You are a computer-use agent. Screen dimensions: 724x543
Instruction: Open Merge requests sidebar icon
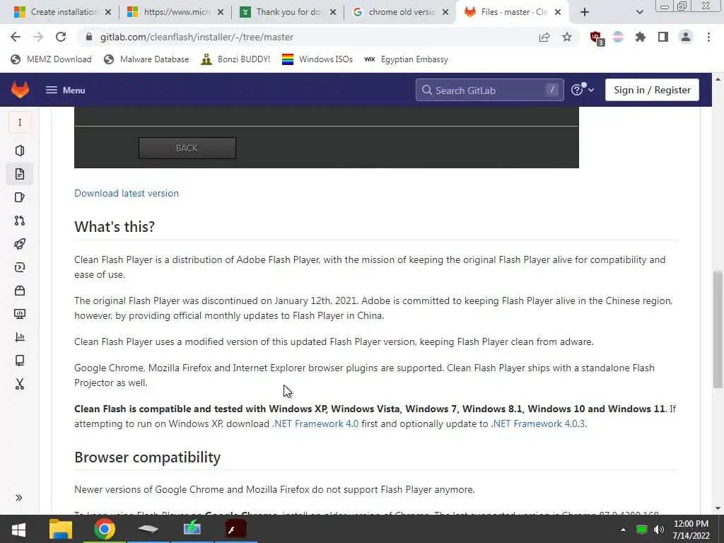click(19, 221)
